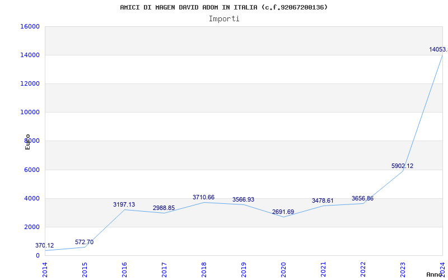This screenshot has height=280, width=448.
Task: Select the 10000 y-axis tick label
Action: [x=30, y=113]
